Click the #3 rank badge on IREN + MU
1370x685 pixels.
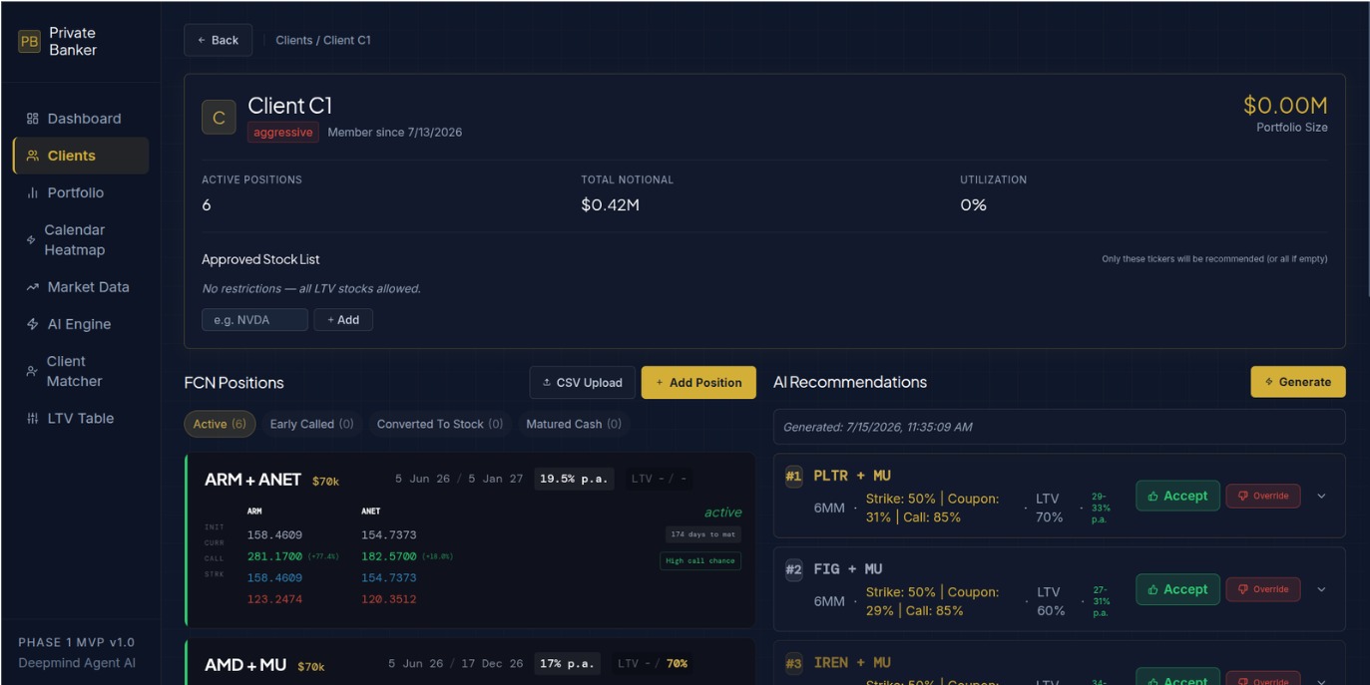pos(793,663)
